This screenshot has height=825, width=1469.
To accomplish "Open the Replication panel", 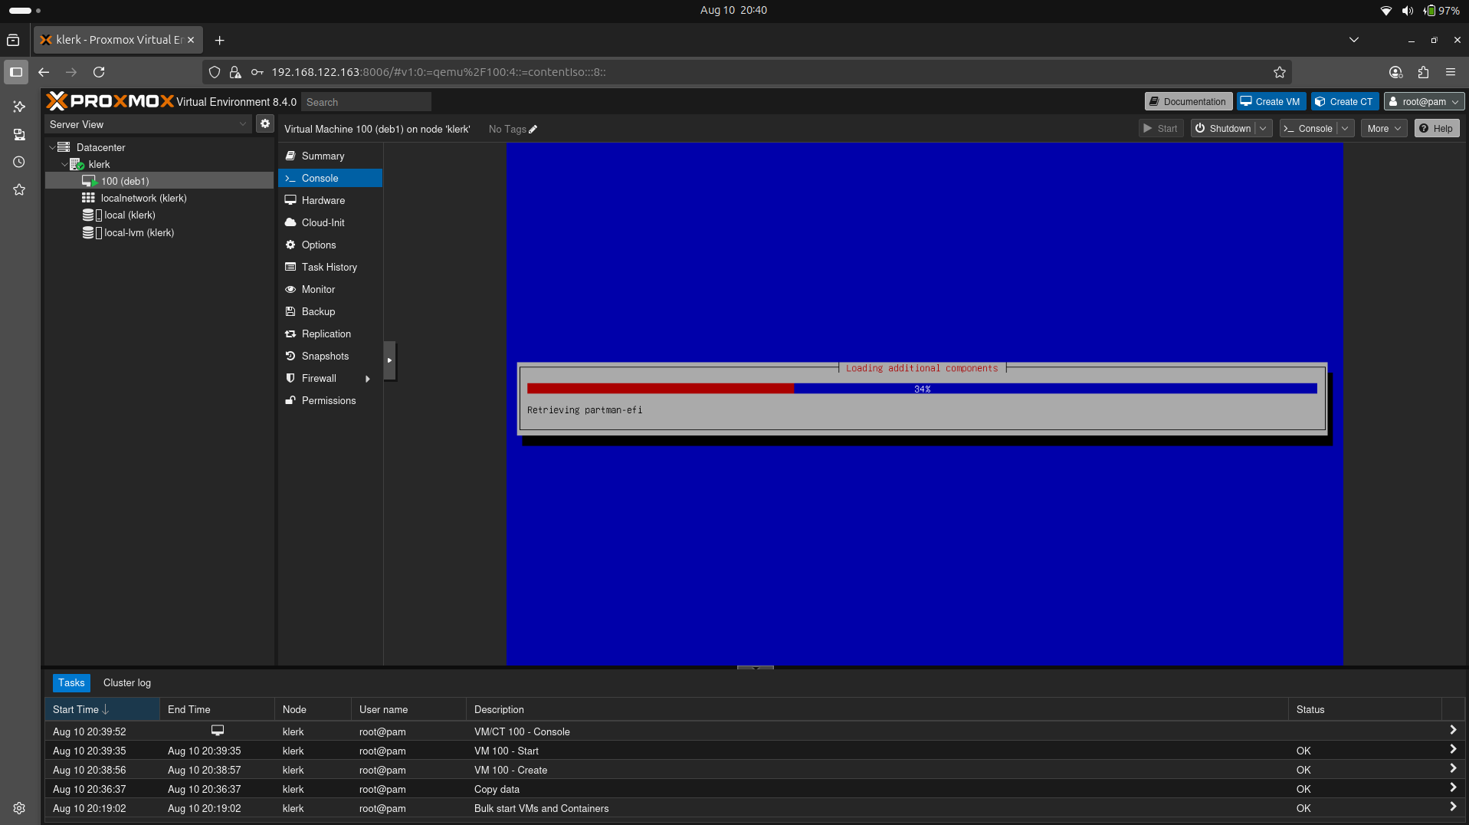I will click(326, 334).
